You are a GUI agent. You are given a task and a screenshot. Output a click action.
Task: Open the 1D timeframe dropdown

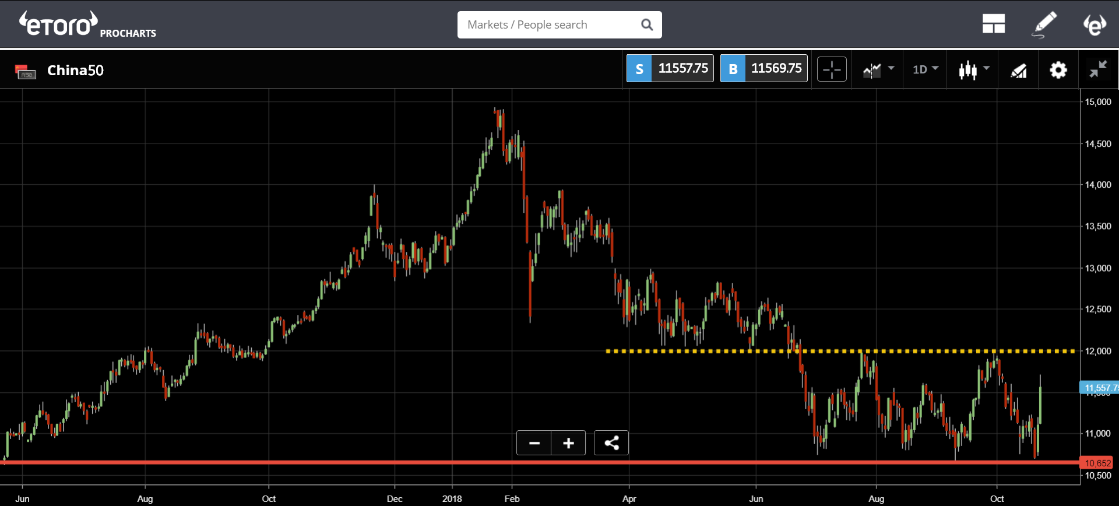coord(926,69)
